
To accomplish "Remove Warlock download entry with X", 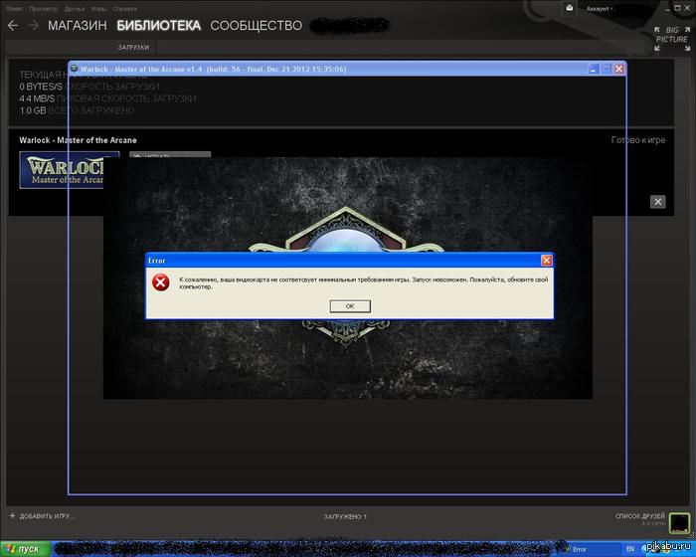I will (657, 201).
